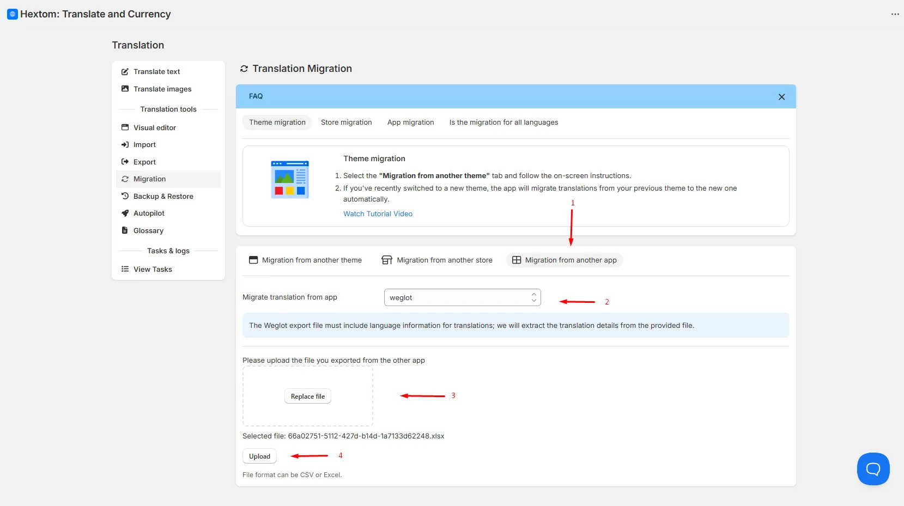Viewport: 904px width, 506px height.
Task: Select the App migration FAQ tab
Action: pyautogui.click(x=411, y=123)
